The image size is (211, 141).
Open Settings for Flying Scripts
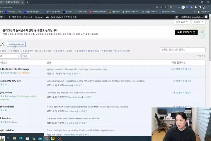click(x=12, y=96)
